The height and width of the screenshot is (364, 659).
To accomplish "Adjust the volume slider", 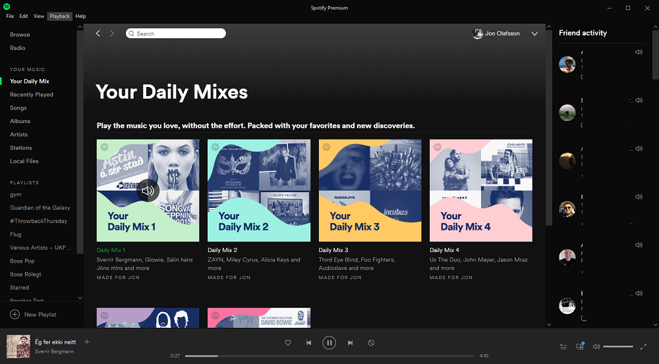I will (x=618, y=346).
